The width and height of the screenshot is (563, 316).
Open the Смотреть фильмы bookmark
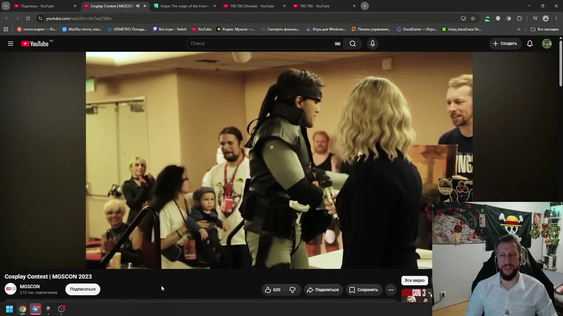pos(280,29)
